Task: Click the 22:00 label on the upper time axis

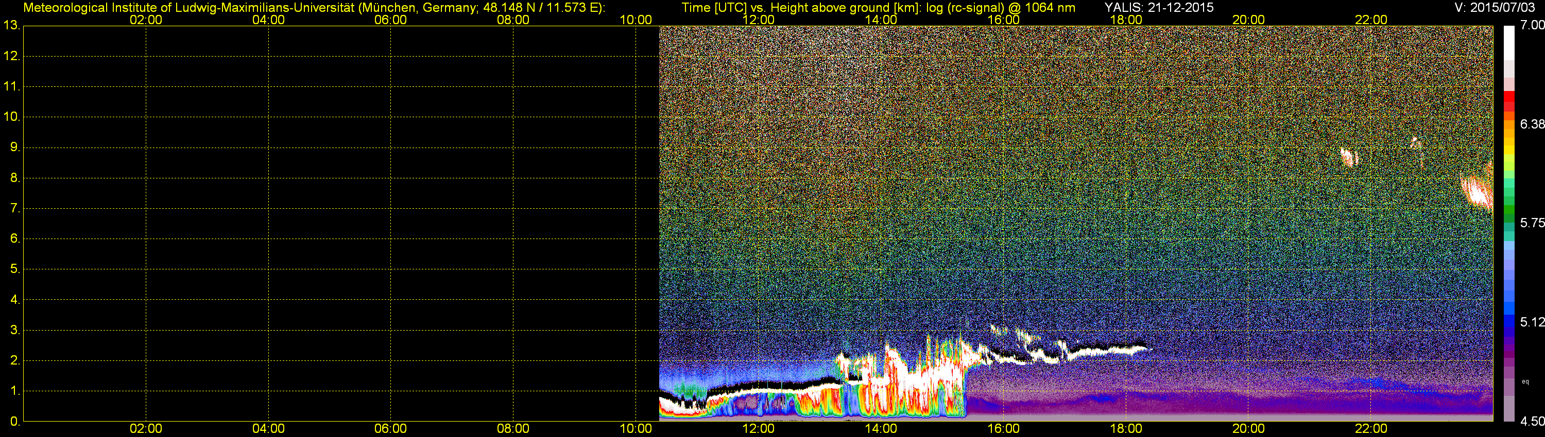Action: click(x=1371, y=20)
